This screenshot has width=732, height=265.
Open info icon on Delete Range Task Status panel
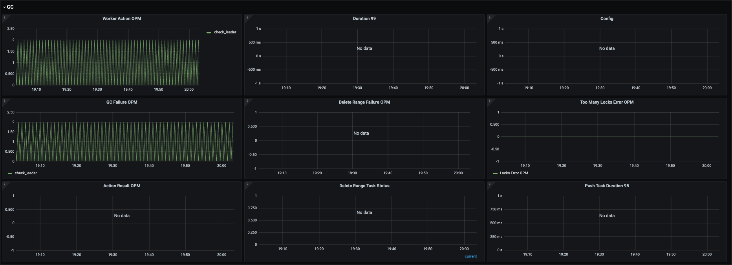(x=247, y=184)
